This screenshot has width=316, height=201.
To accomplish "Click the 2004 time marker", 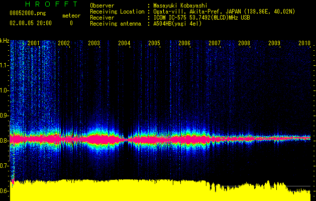I will (x=124, y=43).
